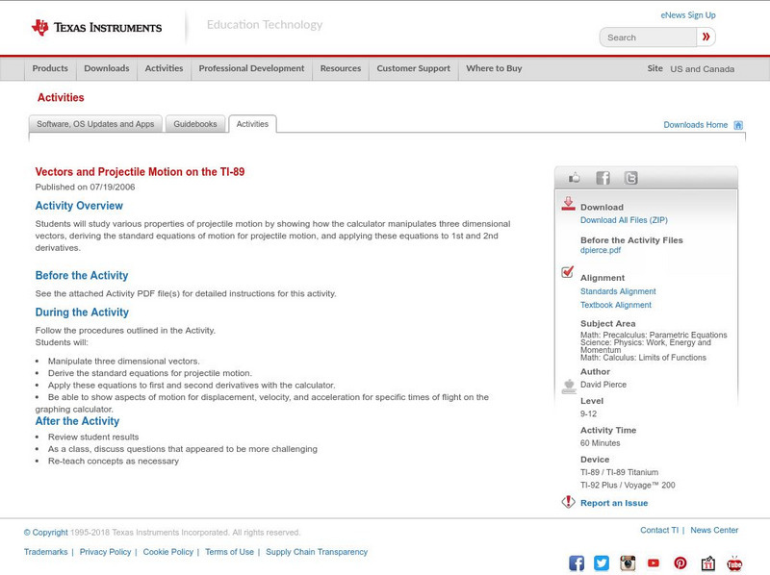Click the Education Technology header text
Image resolution: width=770 pixels, height=575 pixels.
pos(264,25)
